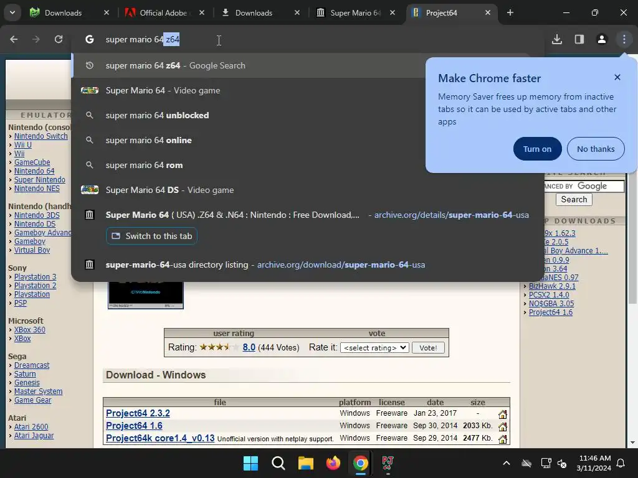Reload the current page
This screenshot has height=478, width=638.
(x=59, y=39)
